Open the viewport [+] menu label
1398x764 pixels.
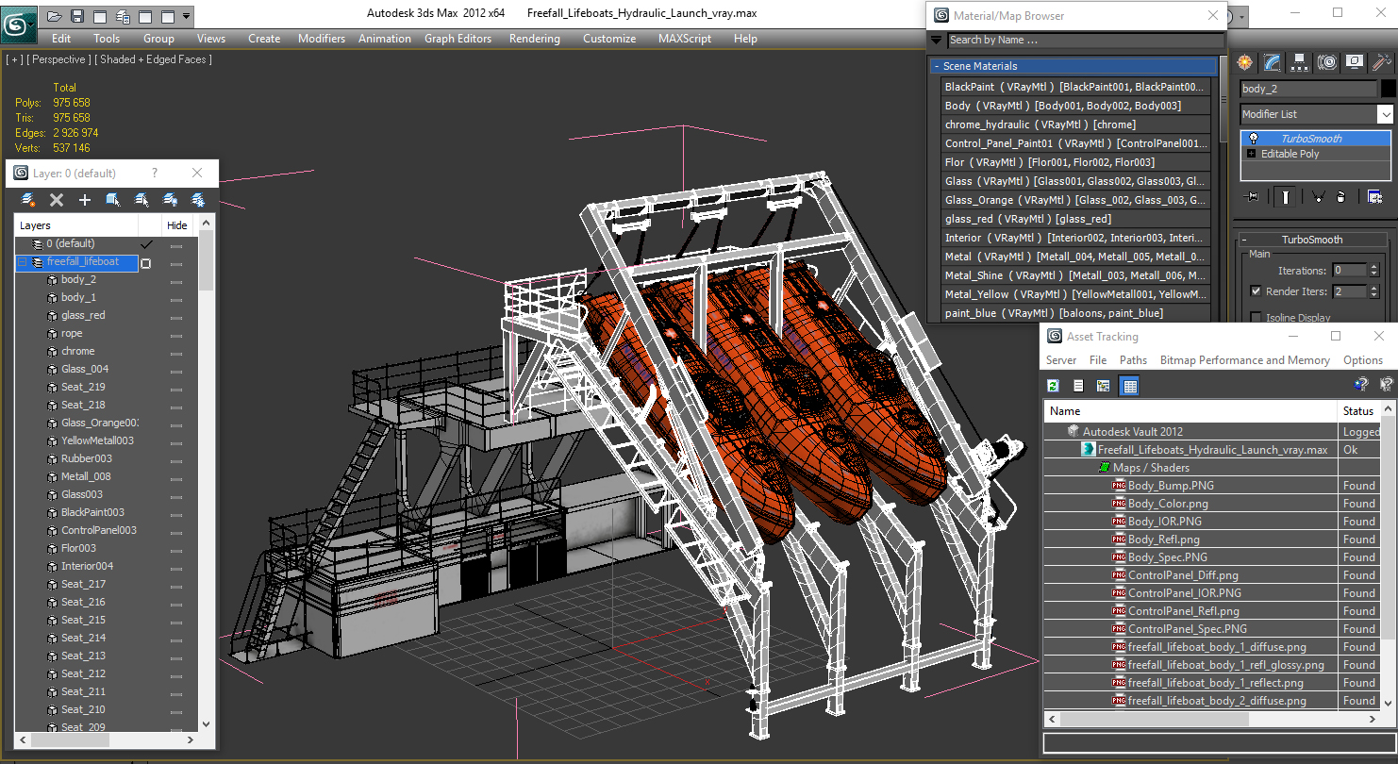point(13,59)
